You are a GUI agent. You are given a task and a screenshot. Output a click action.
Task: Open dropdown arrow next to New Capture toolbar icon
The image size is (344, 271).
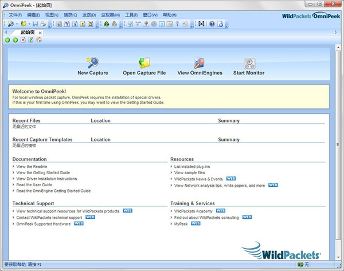(x=17, y=24)
